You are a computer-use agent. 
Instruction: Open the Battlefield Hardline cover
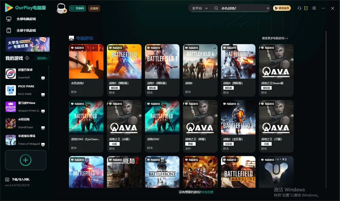point(238,172)
